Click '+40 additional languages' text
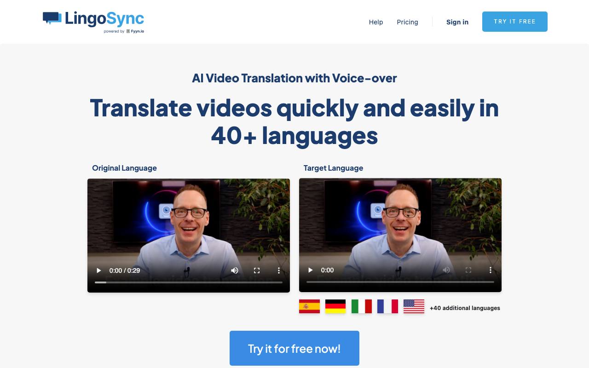Screen dimensions: 589x368 (465, 308)
